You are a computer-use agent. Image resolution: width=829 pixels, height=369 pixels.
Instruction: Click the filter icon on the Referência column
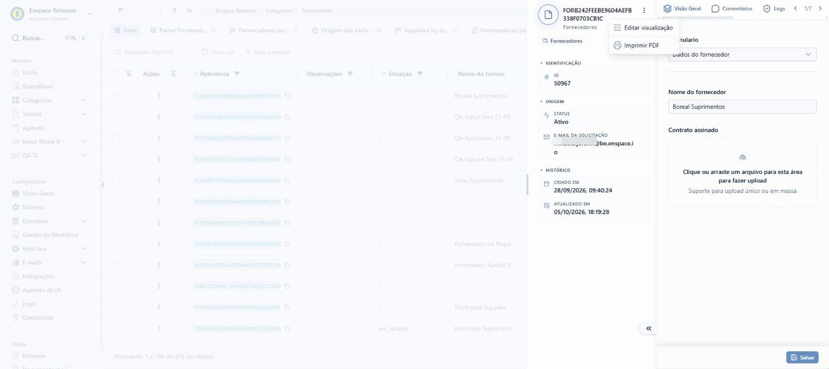(x=237, y=74)
